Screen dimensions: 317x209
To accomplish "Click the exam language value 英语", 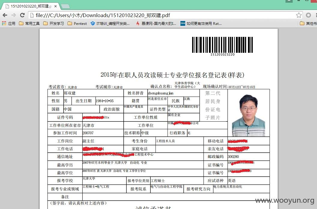I will pos(232,181).
